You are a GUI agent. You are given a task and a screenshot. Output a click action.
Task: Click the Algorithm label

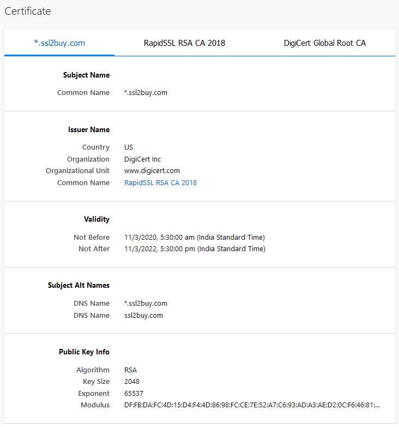pyautogui.click(x=93, y=370)
